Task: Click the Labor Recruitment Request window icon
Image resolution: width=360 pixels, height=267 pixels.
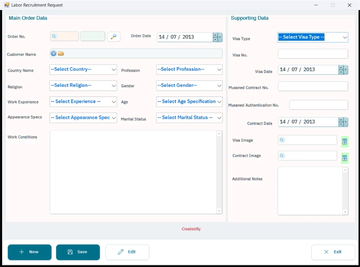Action: coord(7,5)
